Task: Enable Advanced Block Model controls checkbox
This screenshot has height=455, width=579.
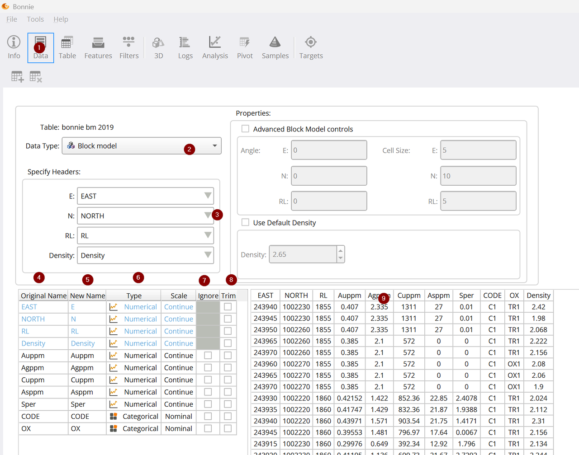Action: click(x=246, y=129)
